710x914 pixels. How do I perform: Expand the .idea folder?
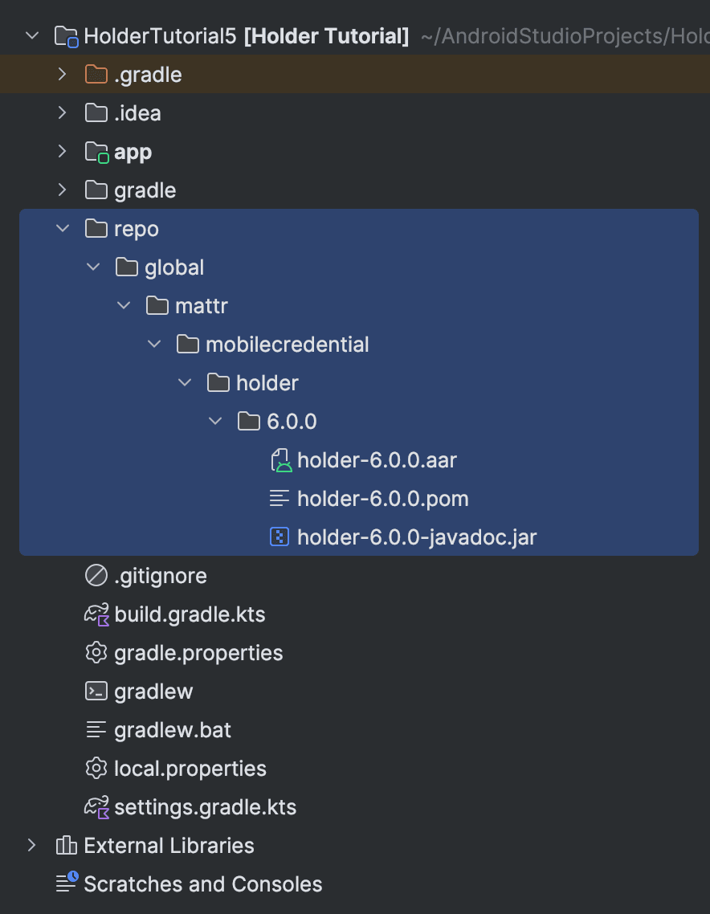coord(63,113)
